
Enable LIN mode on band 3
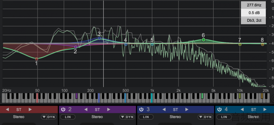(x=146, y=117)
